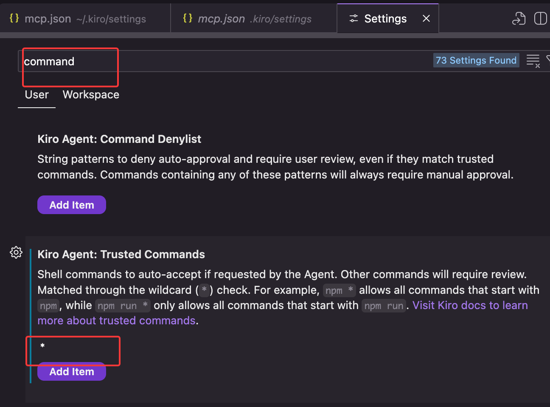Visit Kiro docs trusted commands link
The height and width of the screenshot is (407, 550).
pyautogui.click(x=470, y=306)
